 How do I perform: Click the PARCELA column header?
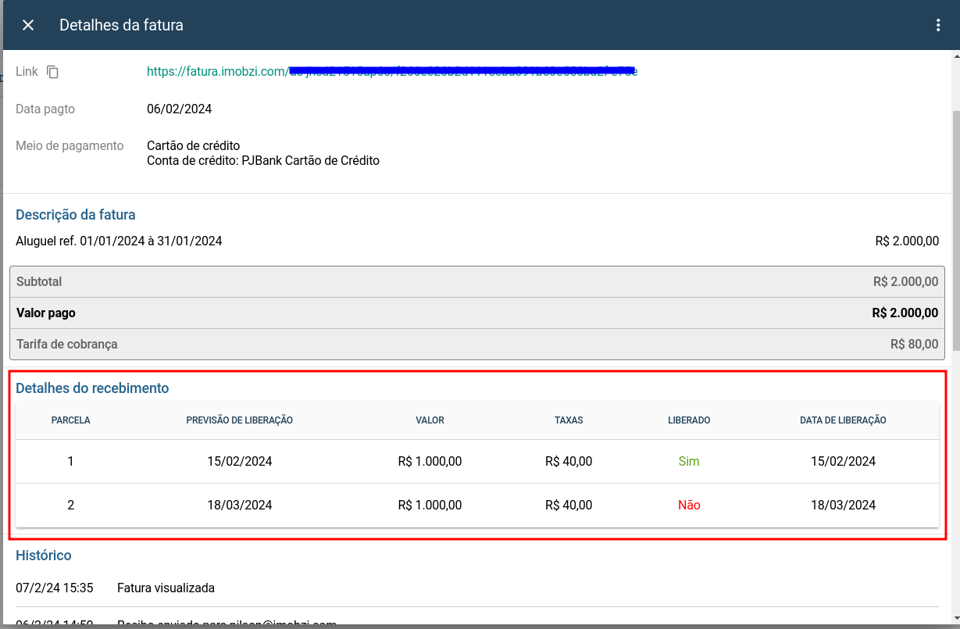coord(71,420)
